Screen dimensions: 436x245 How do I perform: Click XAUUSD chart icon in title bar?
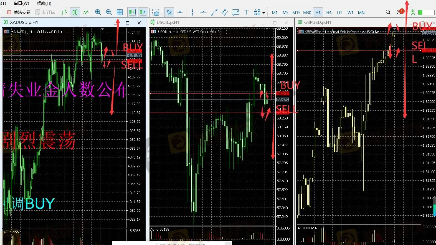point(6,22)
